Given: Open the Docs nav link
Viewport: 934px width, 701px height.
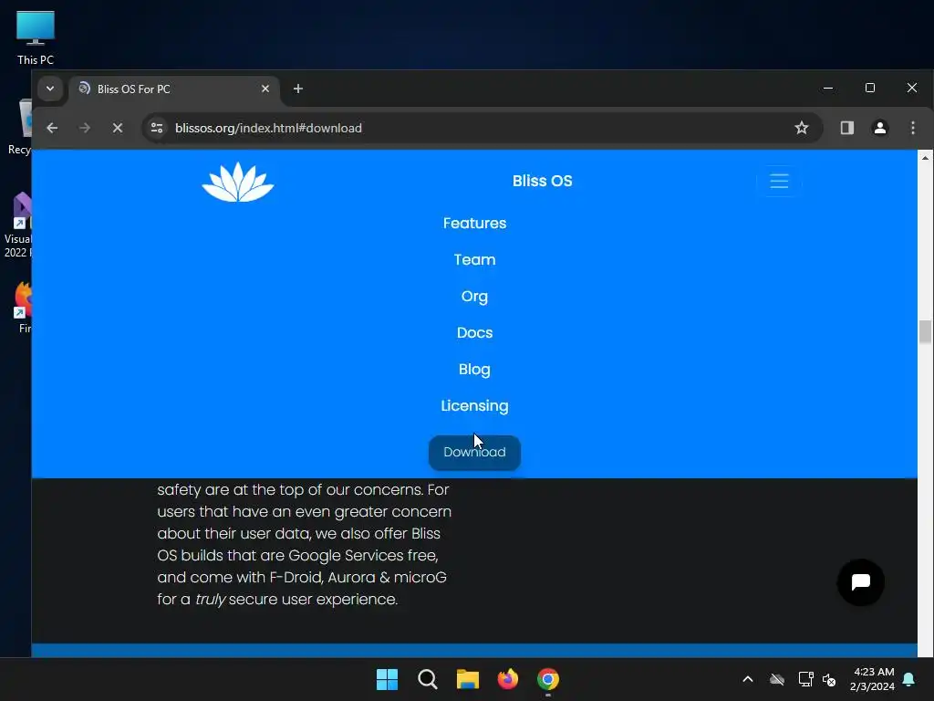Looking at the screenshot, I should tap(474, 332).
